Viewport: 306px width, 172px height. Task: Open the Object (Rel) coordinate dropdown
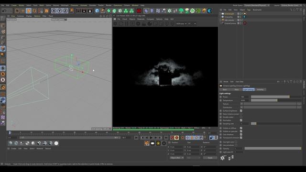coord(176,158)
